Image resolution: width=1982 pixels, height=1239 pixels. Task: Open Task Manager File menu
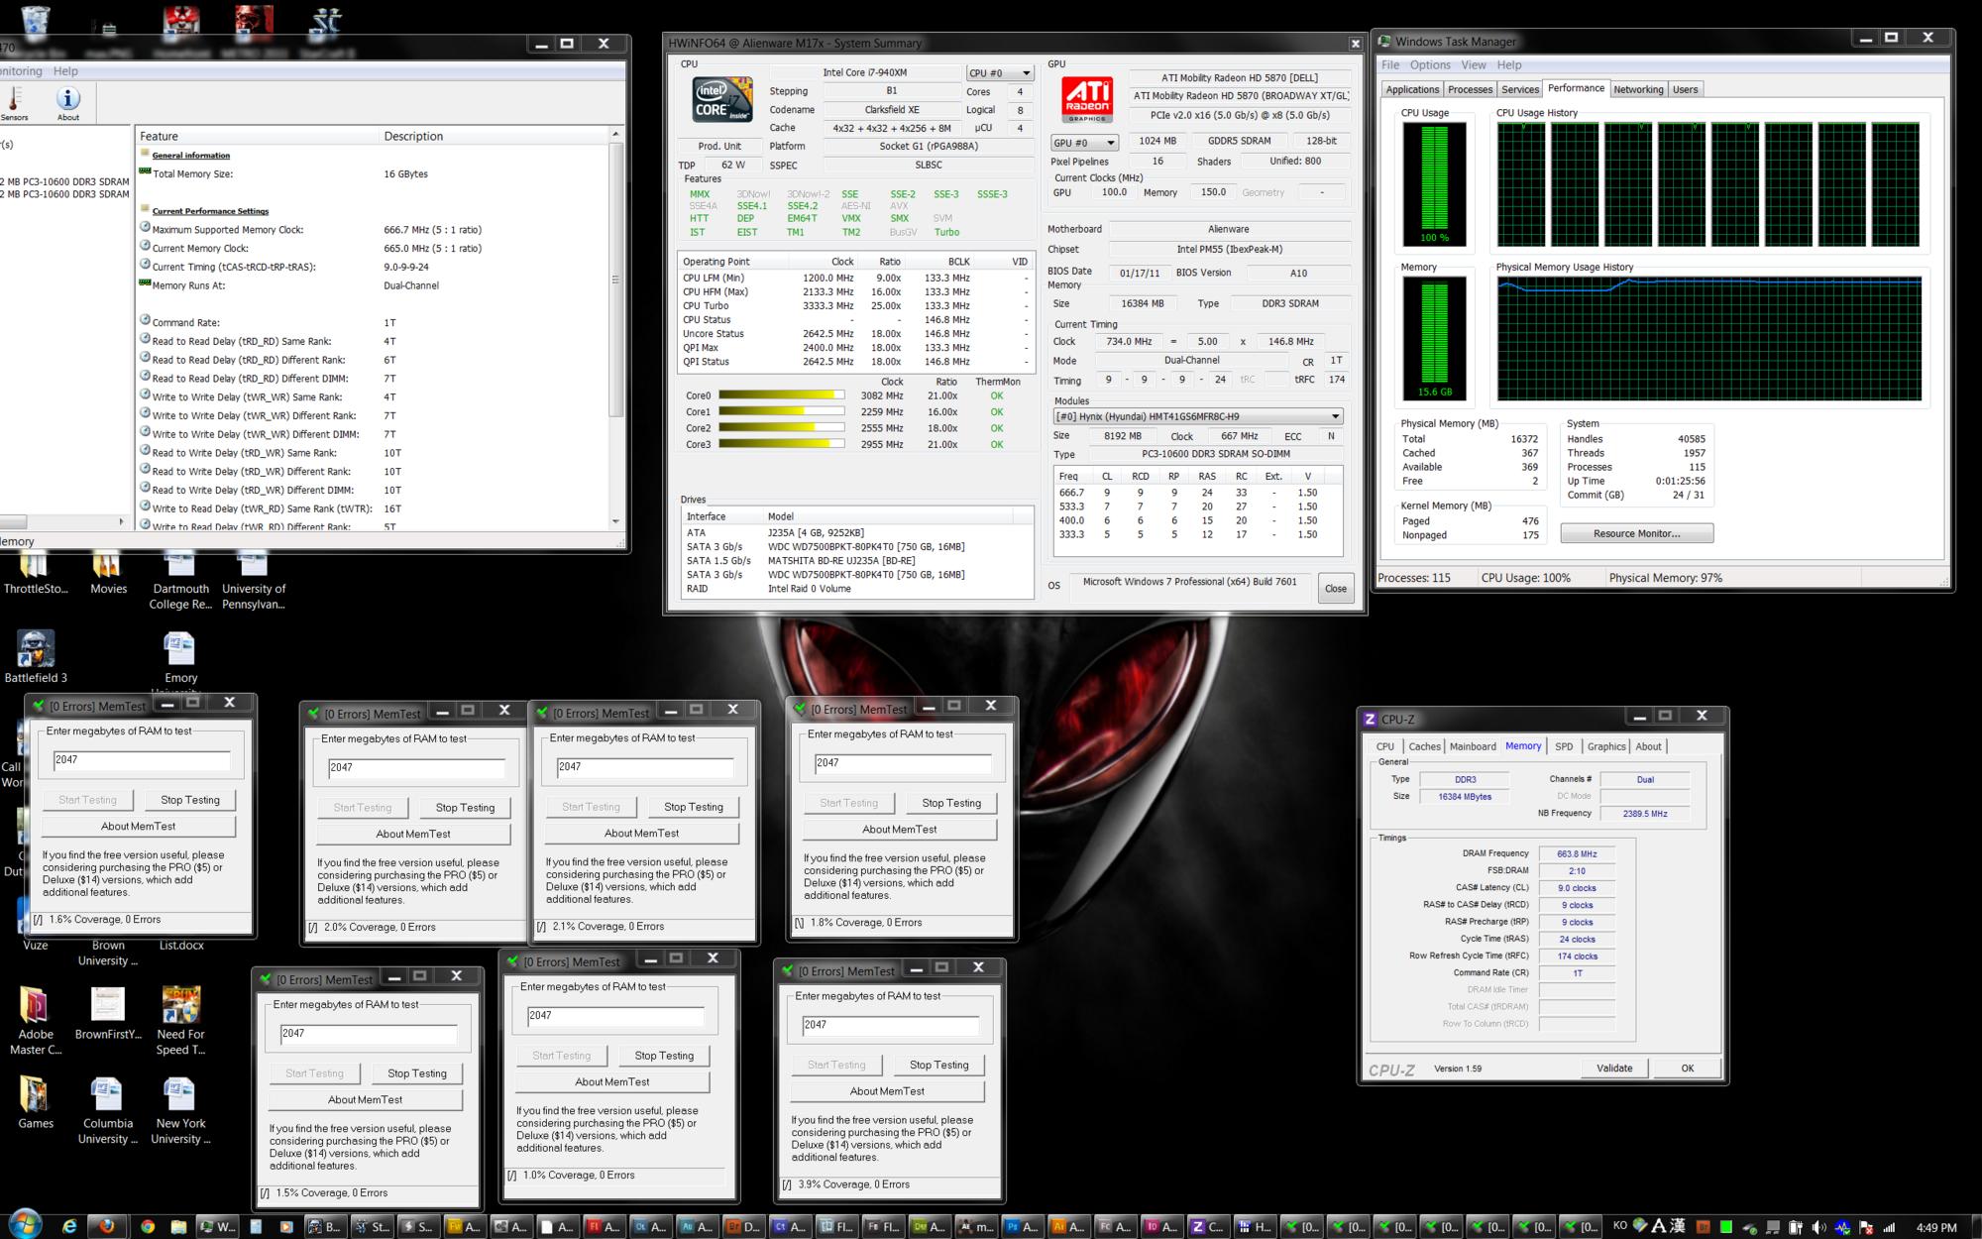(1390, 65)
